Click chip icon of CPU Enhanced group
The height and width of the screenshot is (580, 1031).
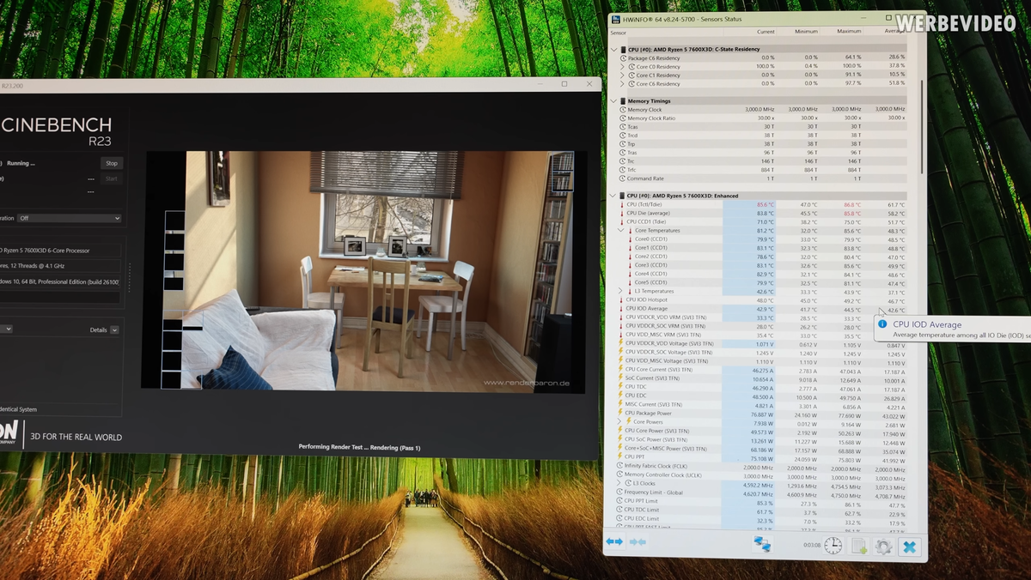[623, 196]
